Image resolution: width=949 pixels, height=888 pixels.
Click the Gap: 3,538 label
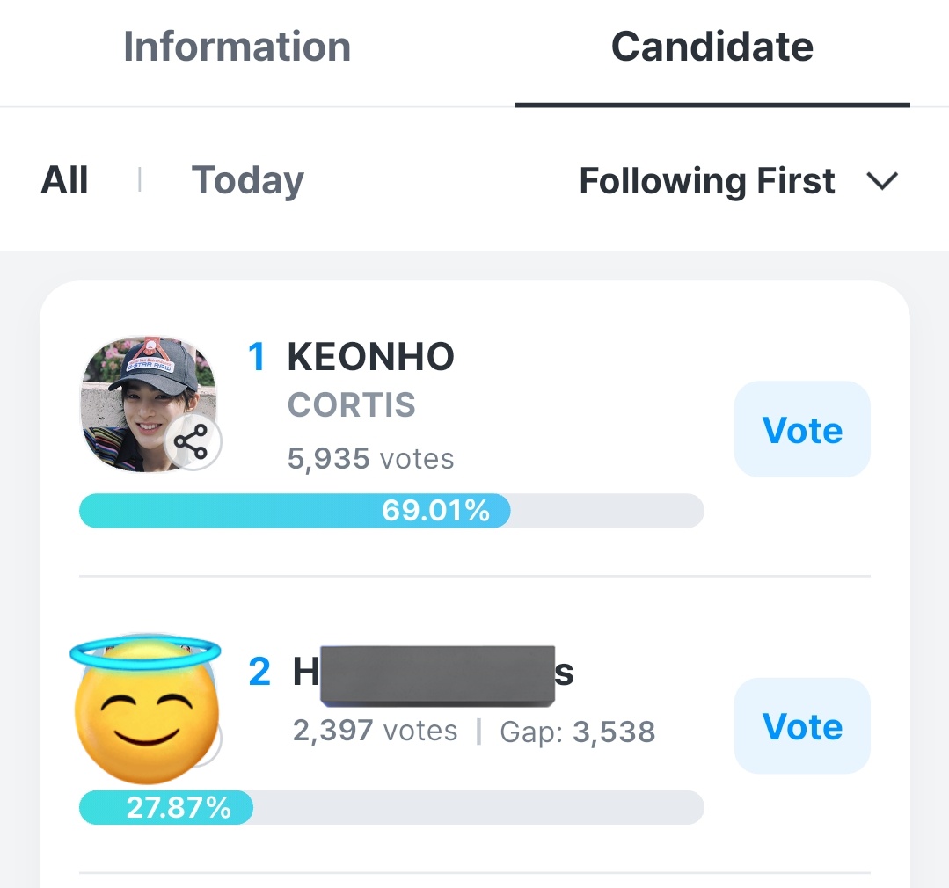(x=577, y=732)
